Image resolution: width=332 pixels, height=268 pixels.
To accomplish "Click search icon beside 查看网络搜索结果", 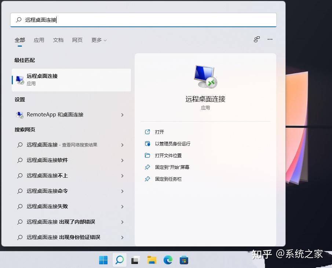I will click(x=20, y=145).
